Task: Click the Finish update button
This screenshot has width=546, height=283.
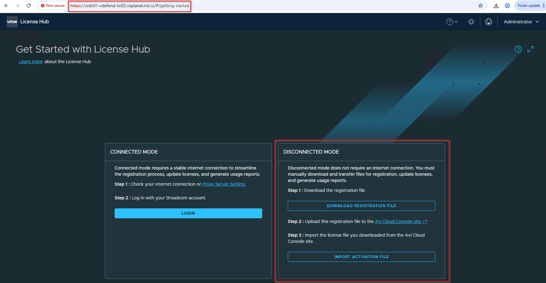Action: coord(529,6)
